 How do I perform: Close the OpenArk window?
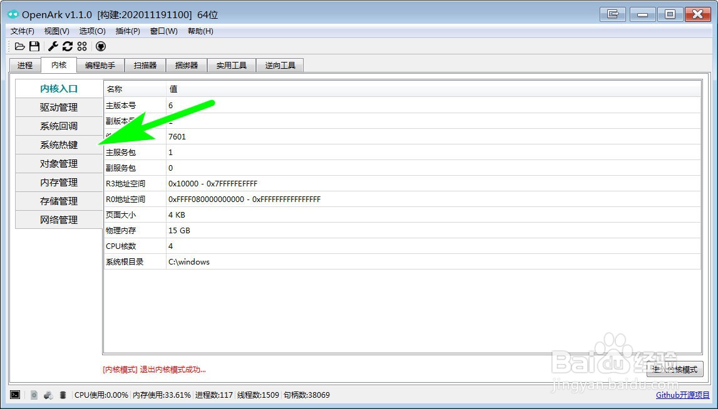697,14
